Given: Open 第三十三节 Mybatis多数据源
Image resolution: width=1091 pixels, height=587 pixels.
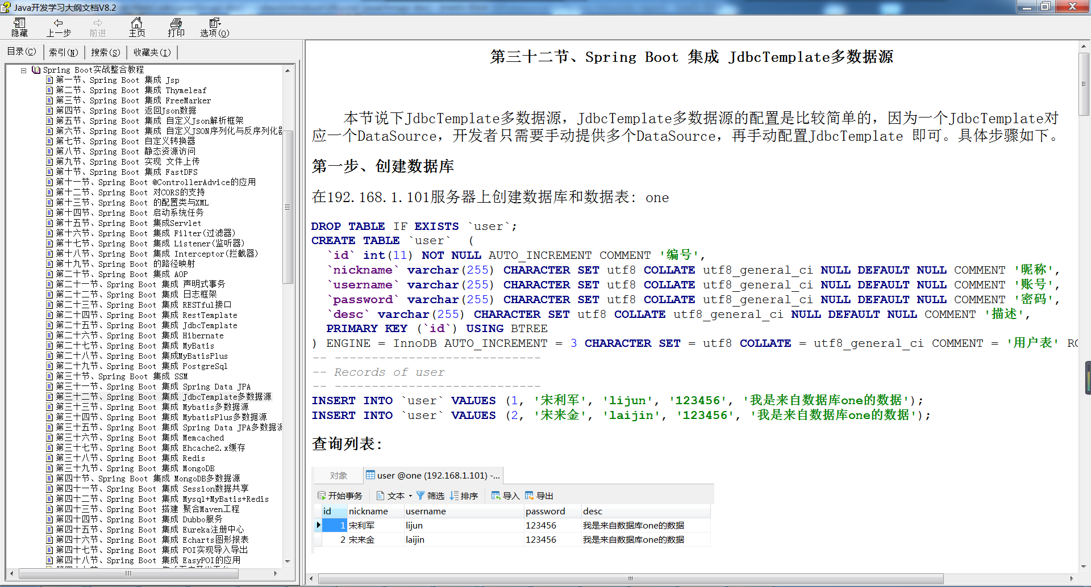Looking at the screenshot, I should tap(152, 407).
